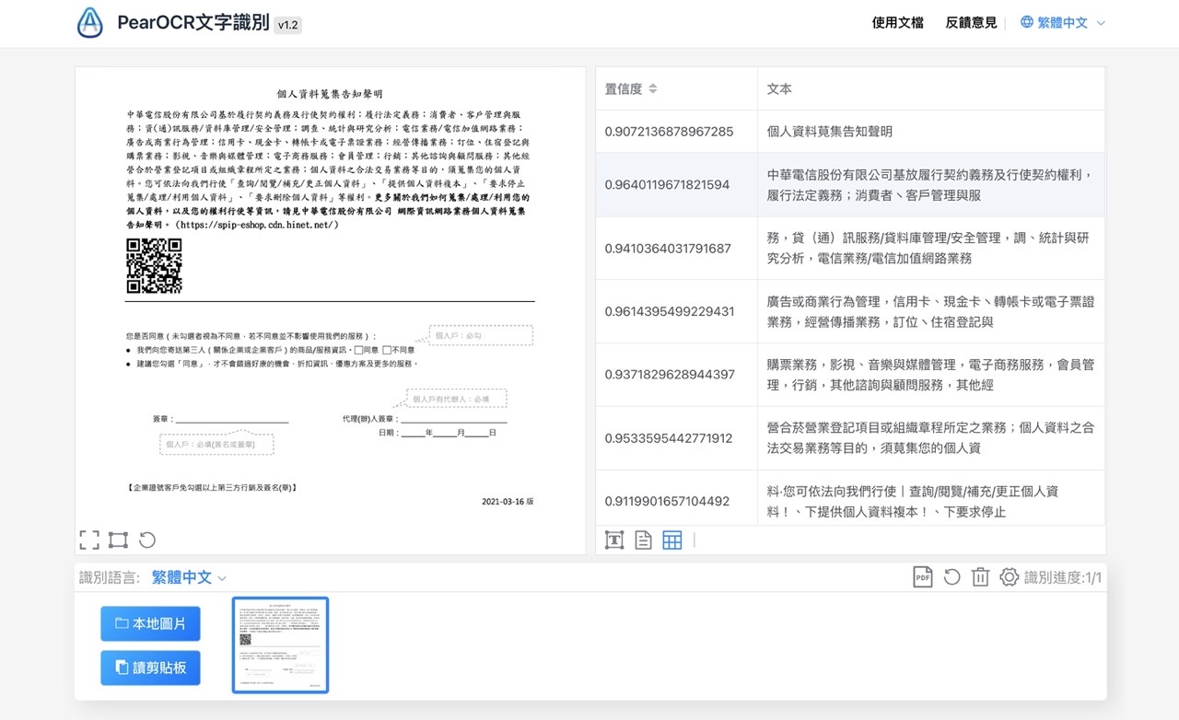Switch to text box result view
This screenshot has width=1179, height=720.
[x=614, y=540]
